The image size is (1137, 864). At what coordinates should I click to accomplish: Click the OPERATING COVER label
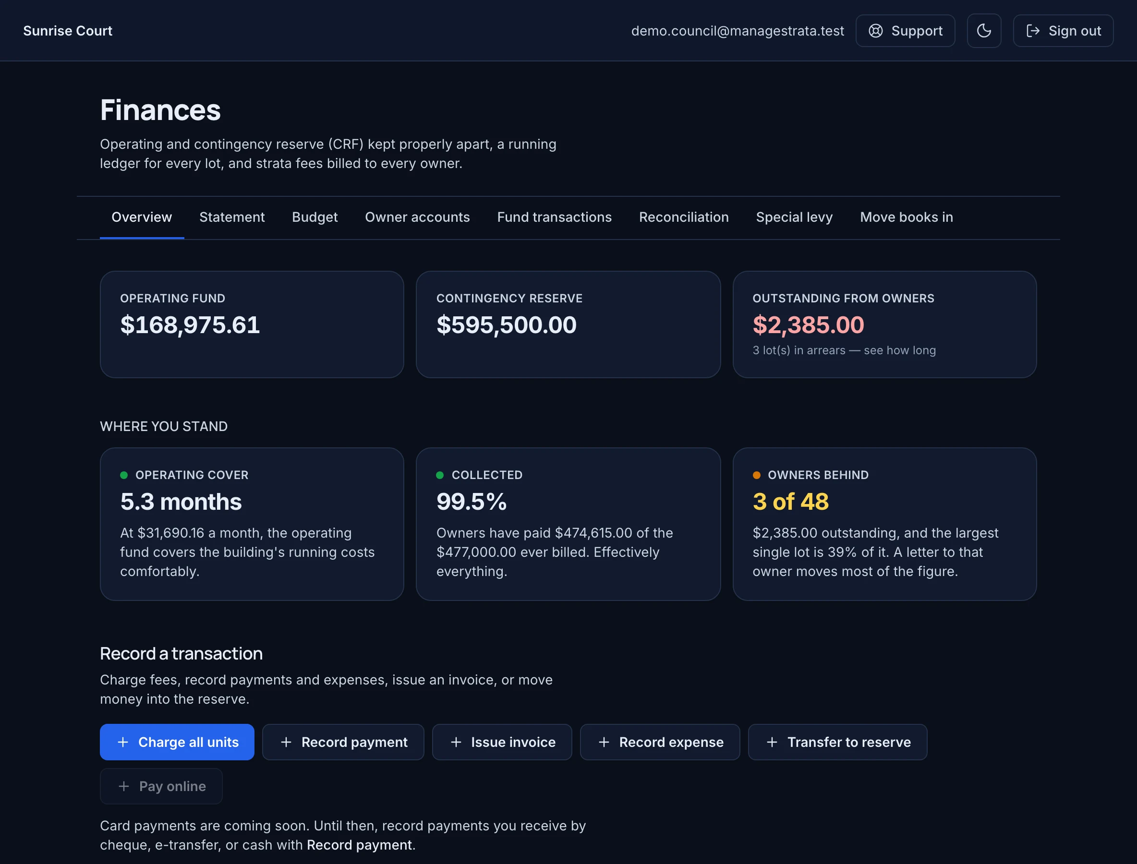click(192, 475)
